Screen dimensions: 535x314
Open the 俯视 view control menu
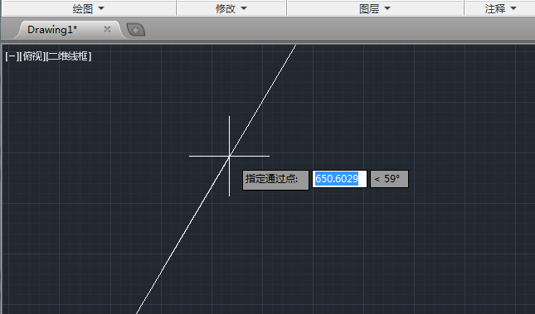32,56
